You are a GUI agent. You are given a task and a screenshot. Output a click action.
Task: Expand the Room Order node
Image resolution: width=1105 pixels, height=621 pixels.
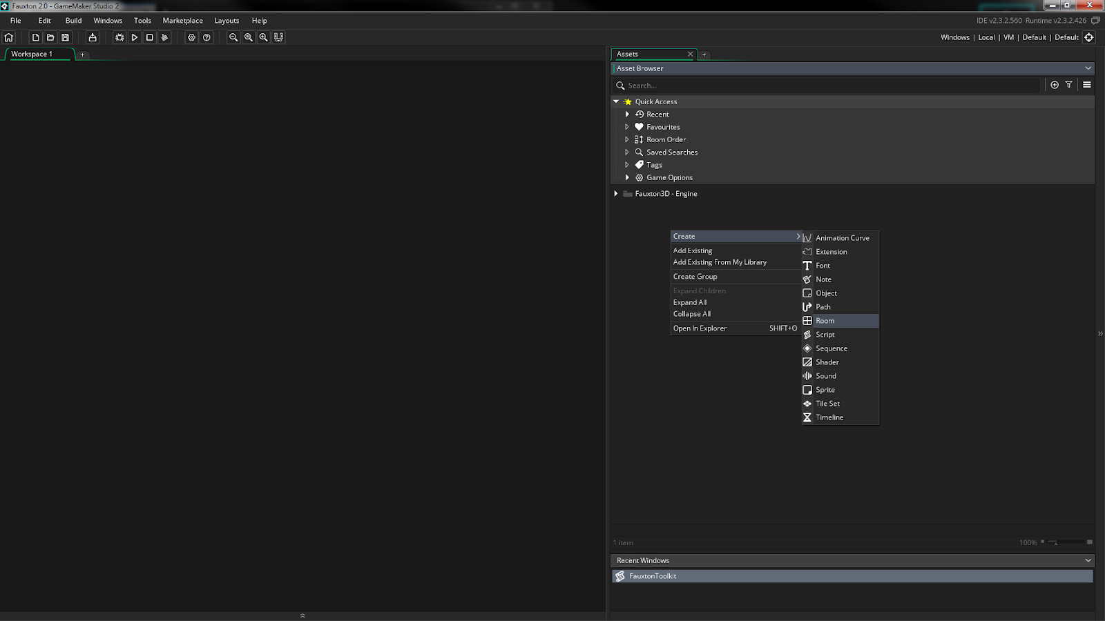click(627, 139)
